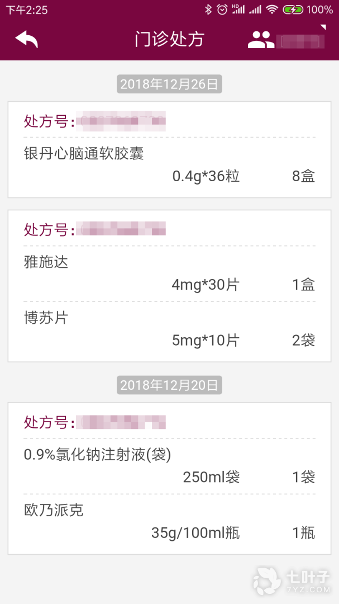Tap the 门诊处方 page title

(x=169, y=39)
